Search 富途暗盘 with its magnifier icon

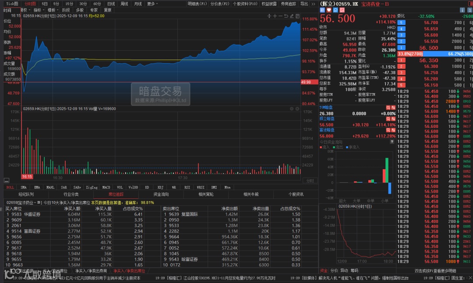coord(388,130)
